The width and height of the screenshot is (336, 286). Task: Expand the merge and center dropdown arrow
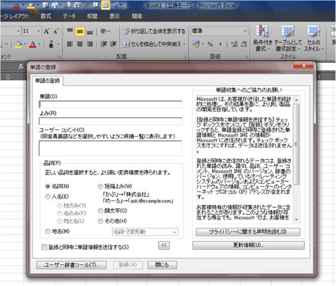(x=184, y=44)
